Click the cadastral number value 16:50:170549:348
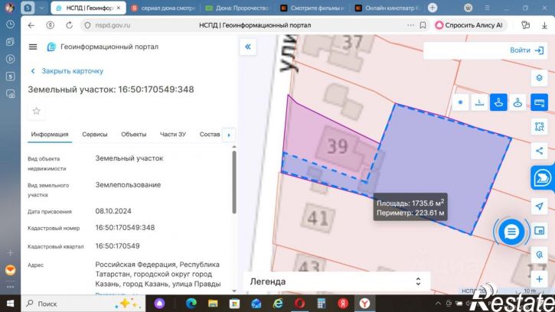The width and height of the screenshot is (555, 312). coord(125,227)
